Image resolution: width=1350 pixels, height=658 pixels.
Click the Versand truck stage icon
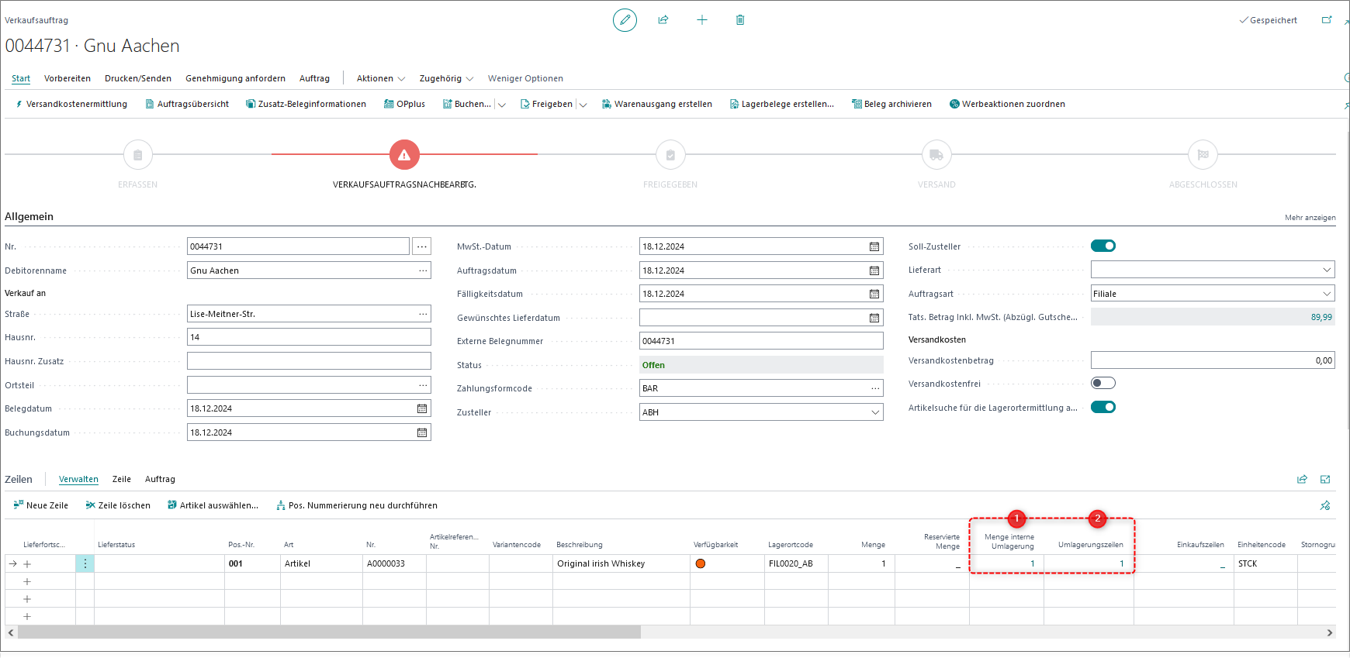pos(936,155)
